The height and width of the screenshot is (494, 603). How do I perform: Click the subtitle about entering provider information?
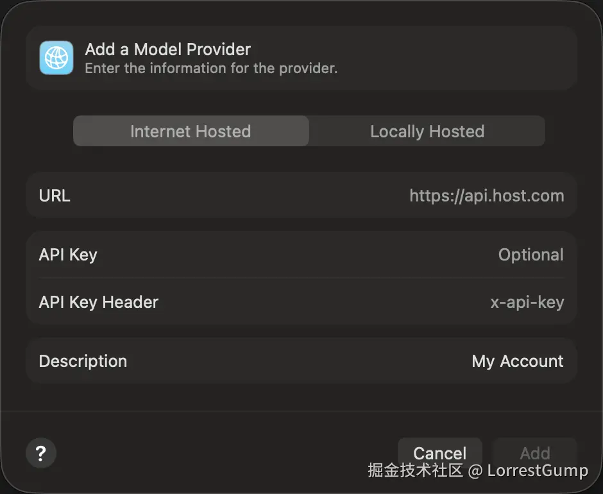(x=211, y=68)
